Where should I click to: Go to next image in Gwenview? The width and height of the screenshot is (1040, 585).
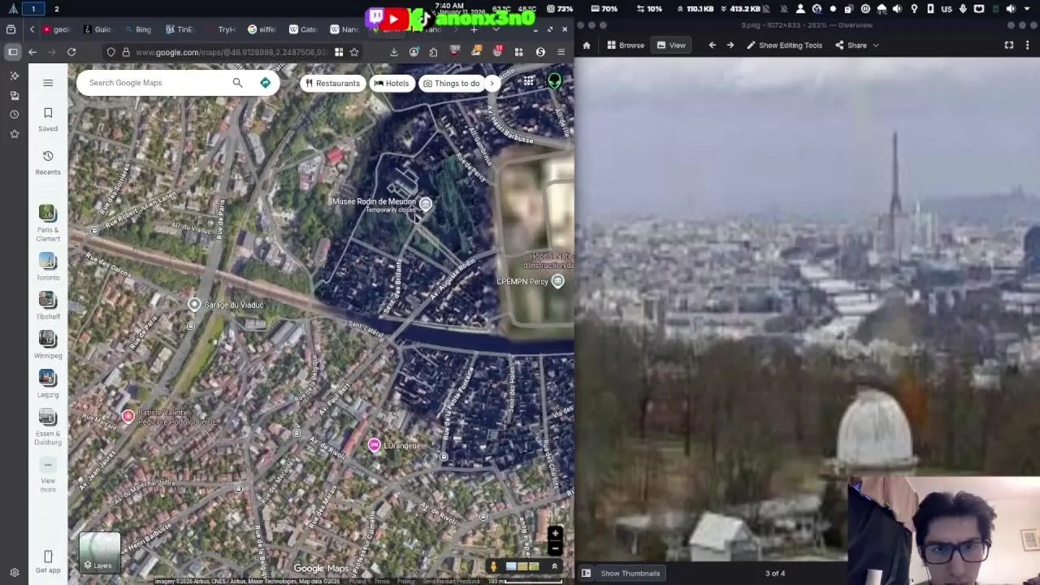pos(730,45)
